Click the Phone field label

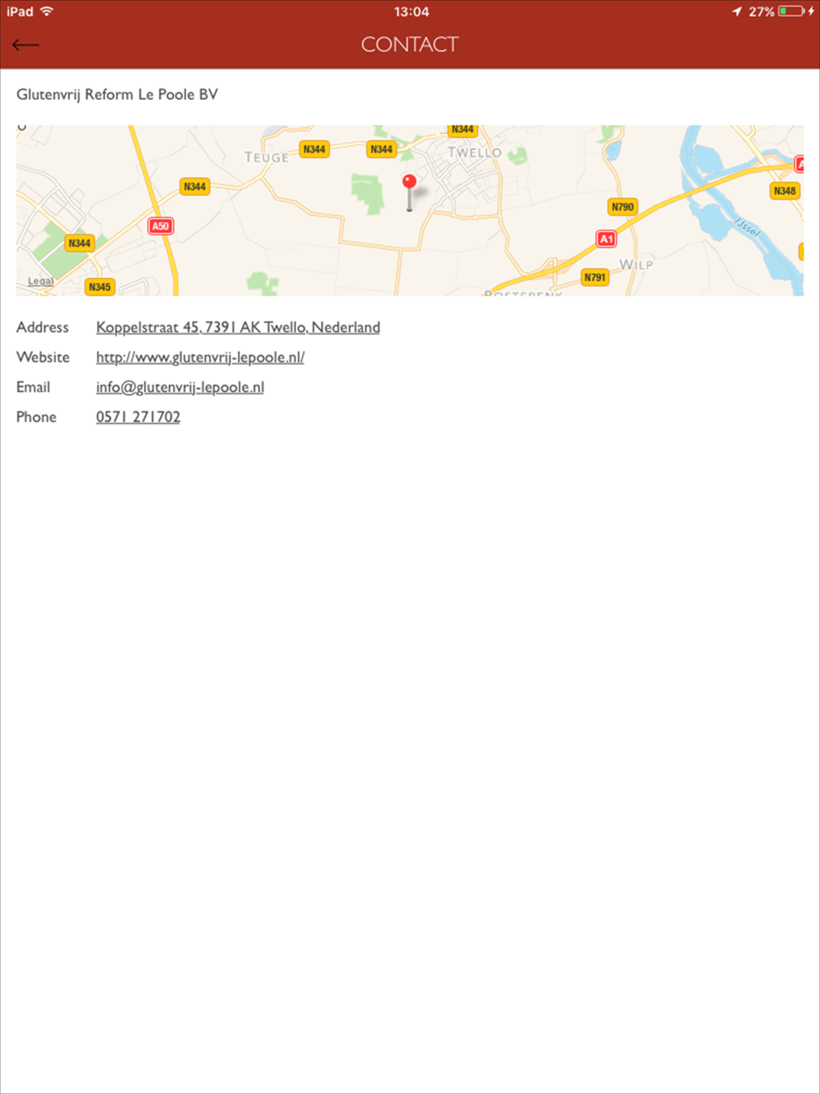coord(36,417)
